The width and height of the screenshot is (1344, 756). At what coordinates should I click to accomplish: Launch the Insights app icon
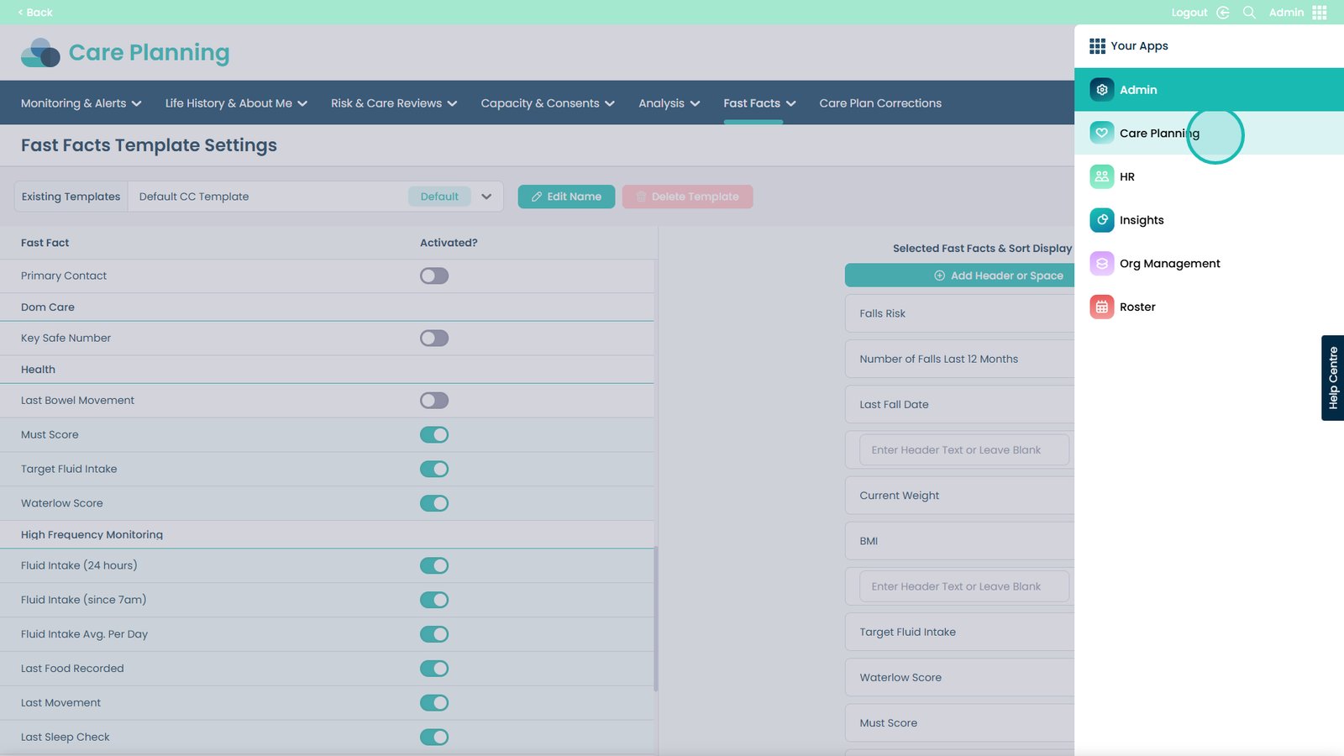click(x=1101, y=220)
